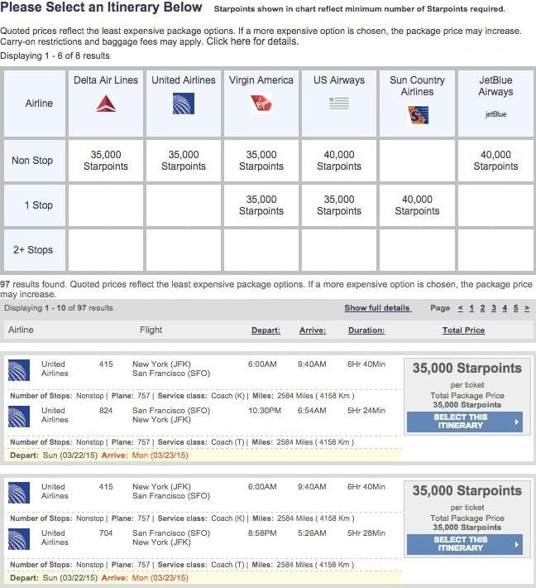Click the Virgin America logo
Screen dimensions: 536x588
(261, 104)
